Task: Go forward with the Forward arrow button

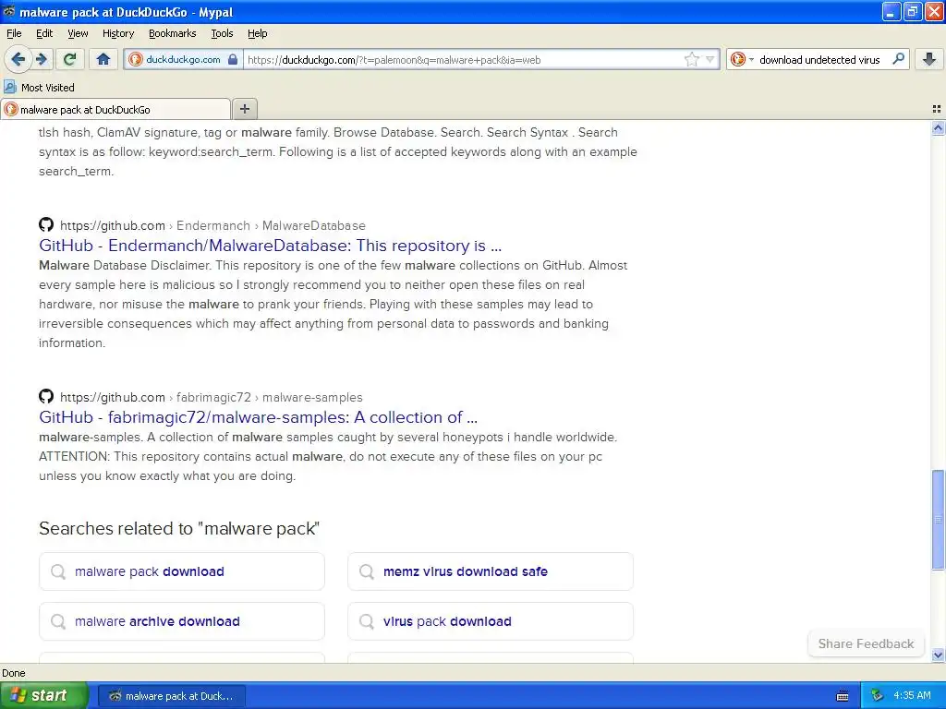Action: tap(42, 59)
